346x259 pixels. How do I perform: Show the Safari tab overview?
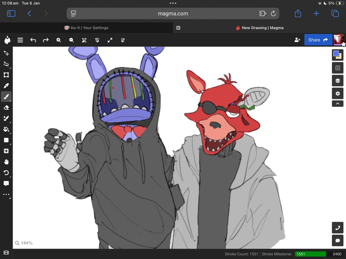[x=335, y=14]
